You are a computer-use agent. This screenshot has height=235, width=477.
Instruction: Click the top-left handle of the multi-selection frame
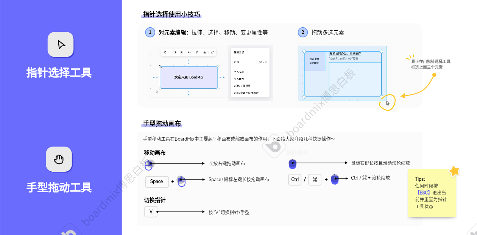(304, 51)
